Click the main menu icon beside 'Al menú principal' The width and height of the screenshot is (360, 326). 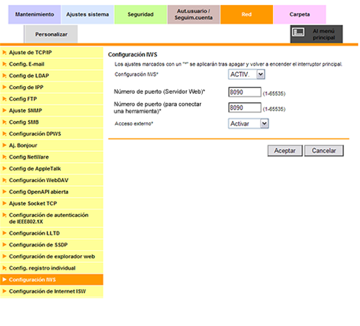[x=298, y=32]
